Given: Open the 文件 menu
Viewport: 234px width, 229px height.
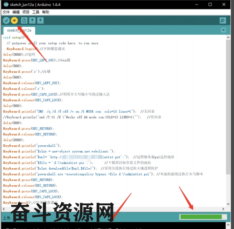Looking at the screenshot, I should pos(6,12).
